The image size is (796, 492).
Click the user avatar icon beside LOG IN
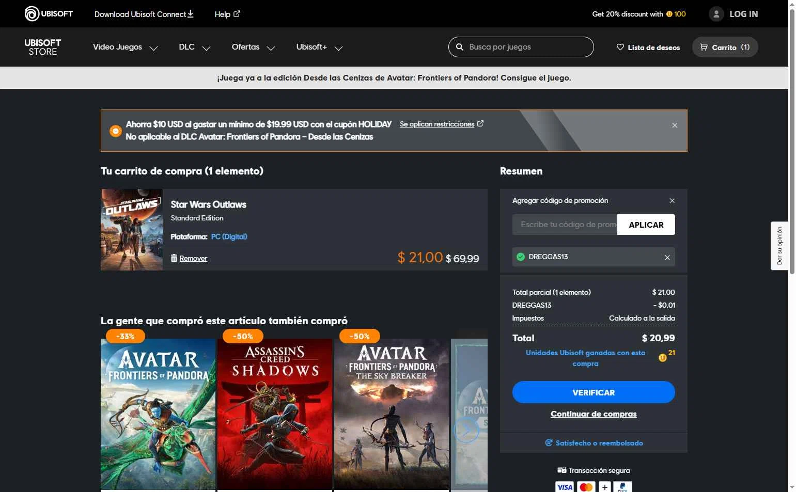click(716, 14)
